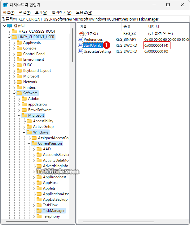
Task: Select the AppListBackup tree item
Action: [55, 199]
